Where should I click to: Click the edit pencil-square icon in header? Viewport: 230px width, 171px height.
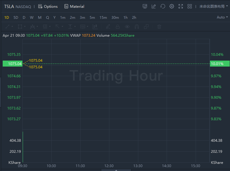[x=154, y=6]
